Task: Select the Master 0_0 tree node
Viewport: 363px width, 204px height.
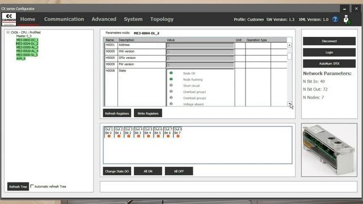Action: point(24,36)
